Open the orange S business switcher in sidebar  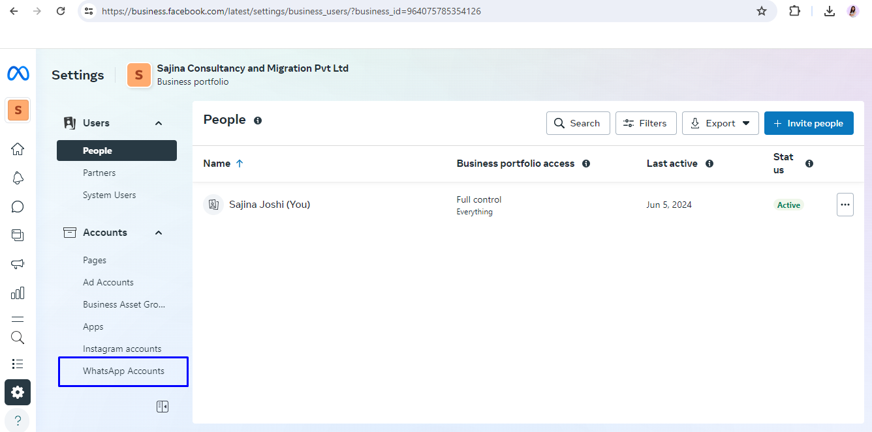tap(18, 110)
